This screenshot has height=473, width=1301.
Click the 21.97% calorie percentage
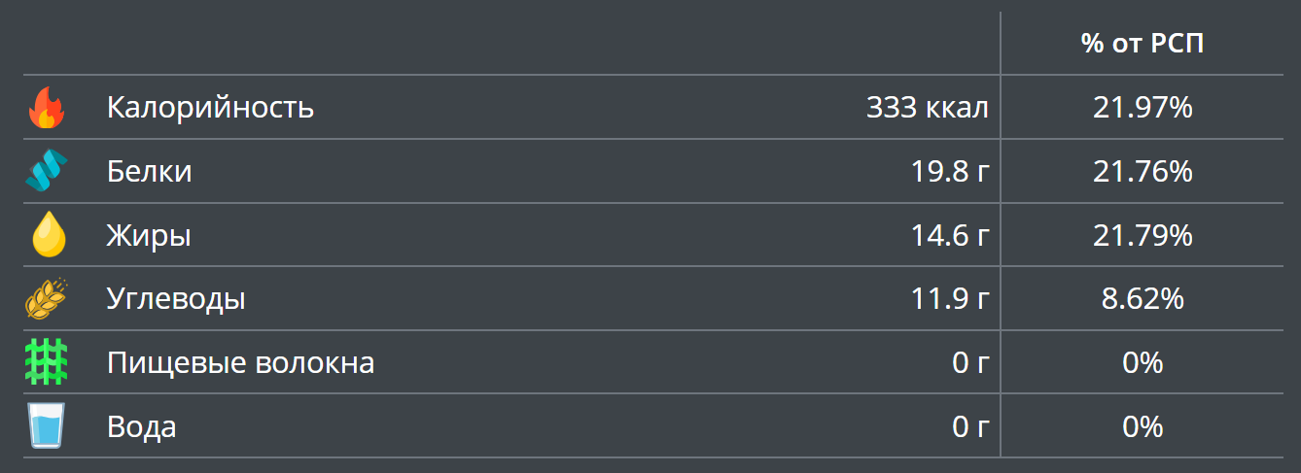[1143, 108]
